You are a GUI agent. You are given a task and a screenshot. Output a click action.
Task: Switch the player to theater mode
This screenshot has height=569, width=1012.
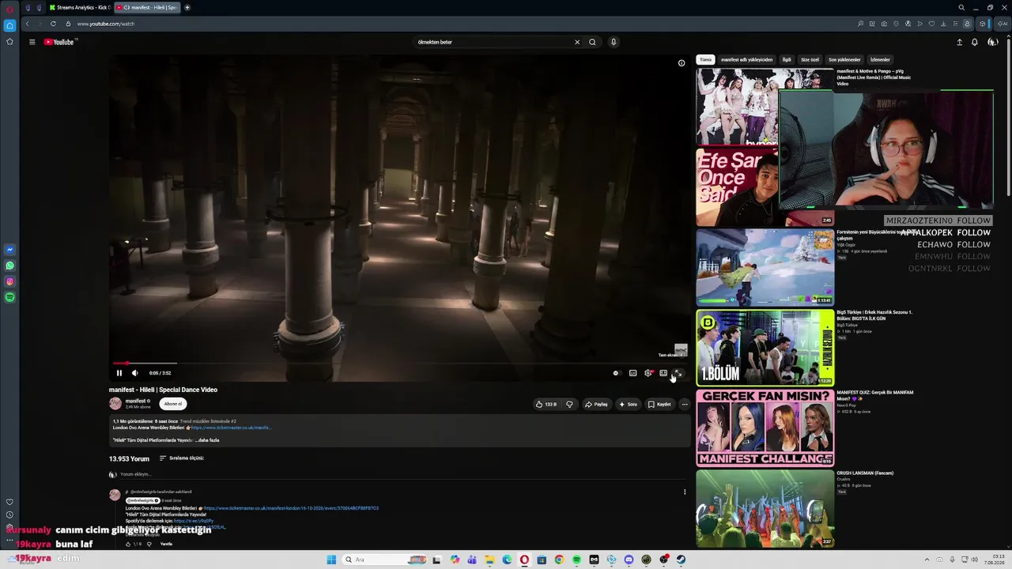pyautogui.click(x=663, y=373)
